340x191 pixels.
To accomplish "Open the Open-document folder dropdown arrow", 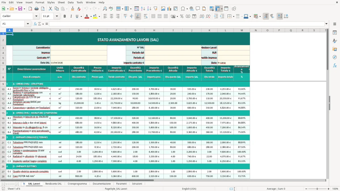I will click(16, 9).
